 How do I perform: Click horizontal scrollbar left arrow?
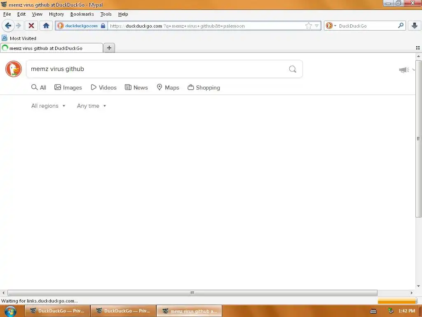(x=3, y=293)
